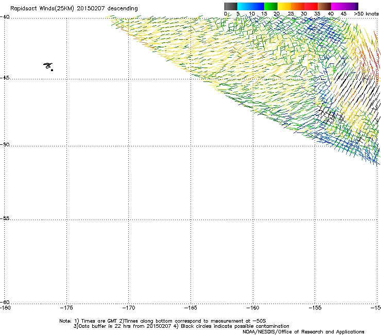This screenshot has width=381, height=335.
Task: Click the '-180' longitude axis label
Action: tap(5, 308)
